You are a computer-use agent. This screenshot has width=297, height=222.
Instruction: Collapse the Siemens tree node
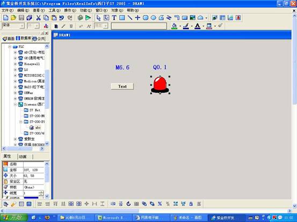point(15,104)
